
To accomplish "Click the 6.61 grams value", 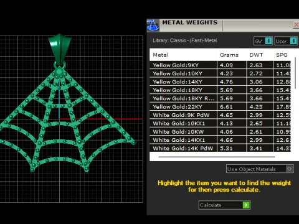I will [226, 107].
